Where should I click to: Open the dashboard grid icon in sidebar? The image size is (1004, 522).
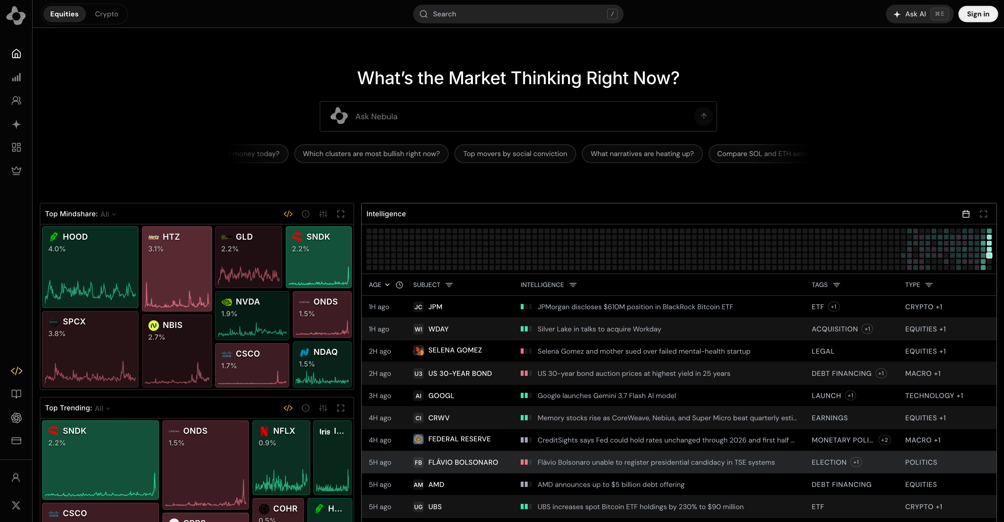tap(16, 147)
